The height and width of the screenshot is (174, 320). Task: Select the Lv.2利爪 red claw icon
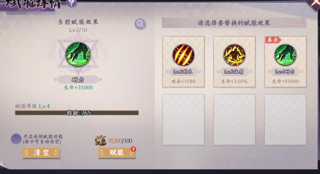coord(183,55)
